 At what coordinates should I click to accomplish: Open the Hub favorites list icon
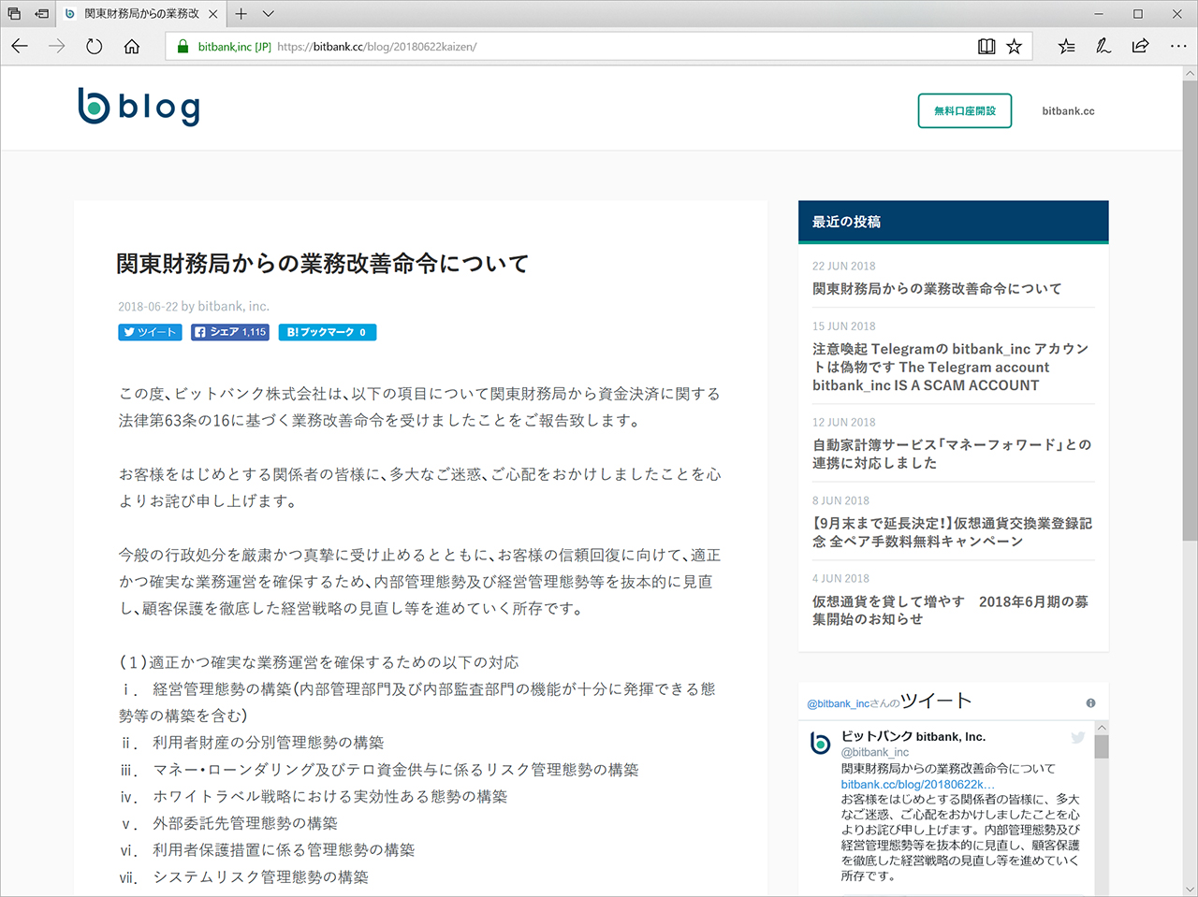point(1066,45)
